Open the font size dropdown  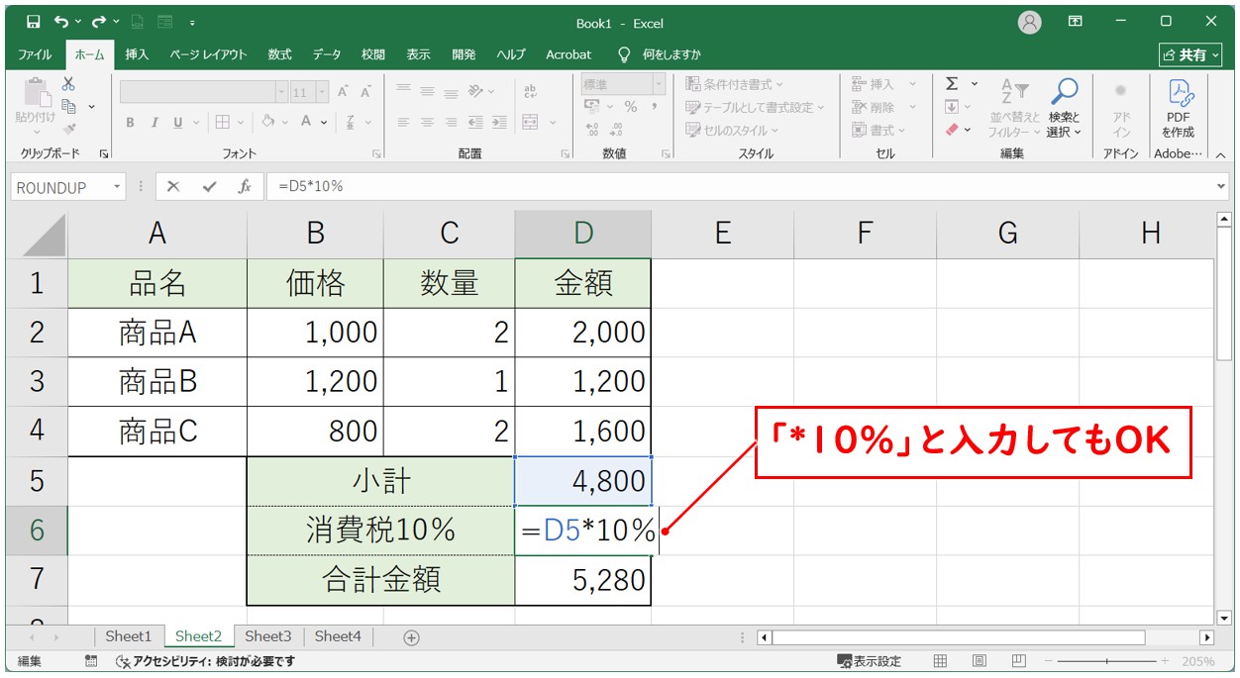[x=324, y=92]
